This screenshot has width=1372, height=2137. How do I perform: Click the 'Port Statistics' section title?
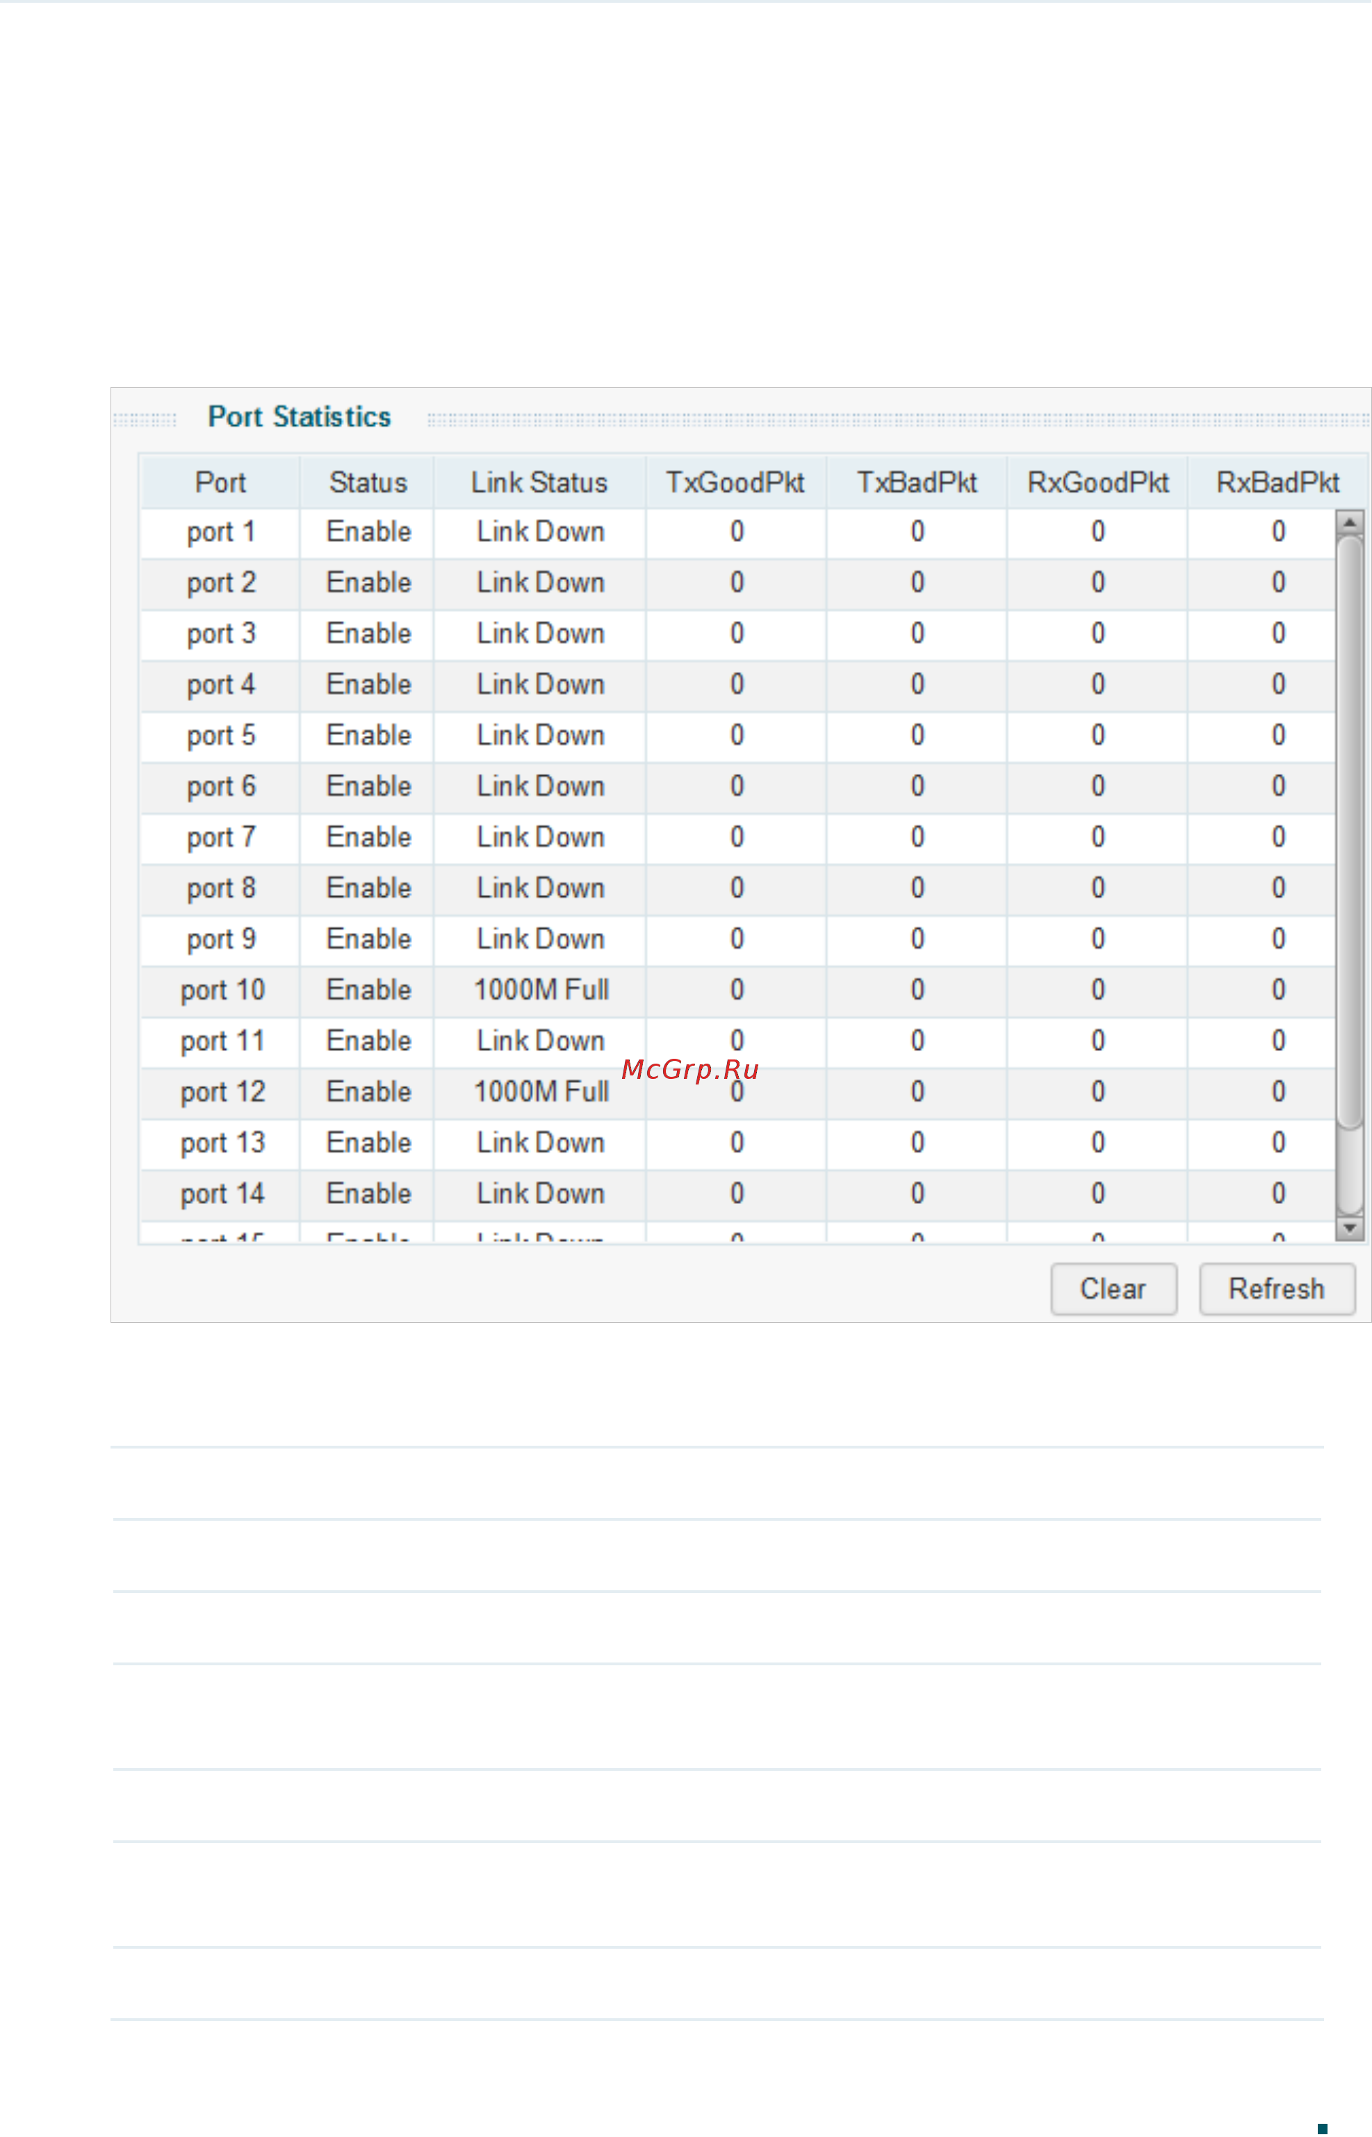tap(300, 417)
